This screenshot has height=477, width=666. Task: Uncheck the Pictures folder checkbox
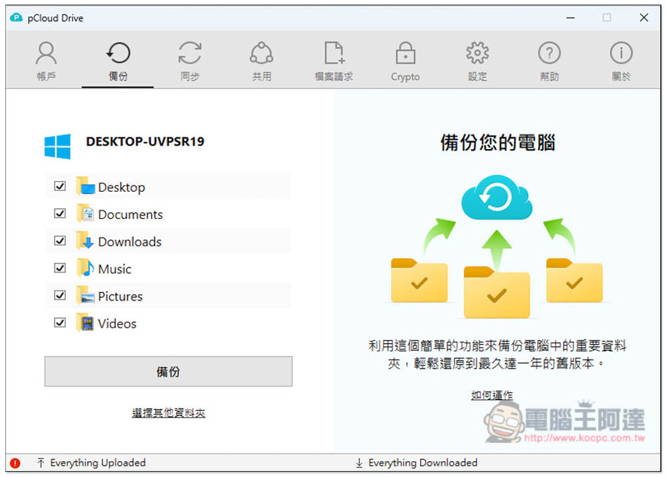click(x=60, y=295)
